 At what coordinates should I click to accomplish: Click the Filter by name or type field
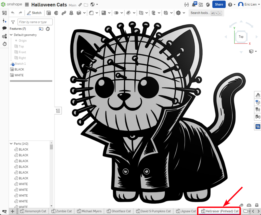click(35, 22)
